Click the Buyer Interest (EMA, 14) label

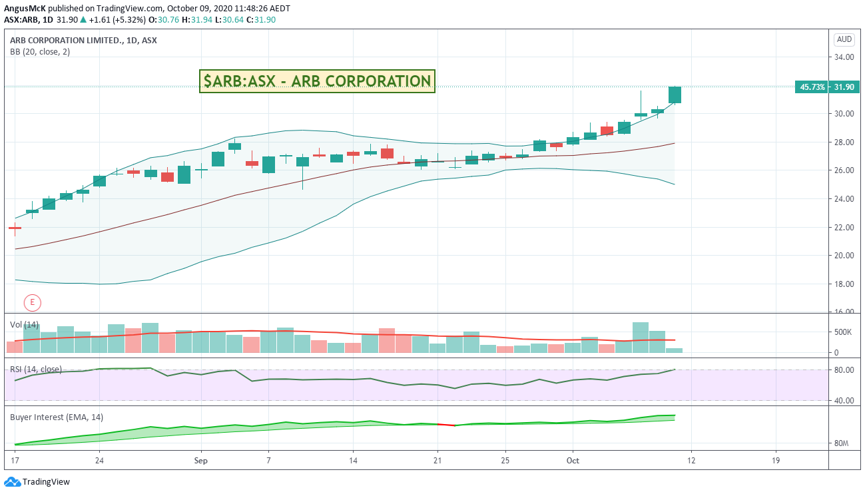pos(57,417)
